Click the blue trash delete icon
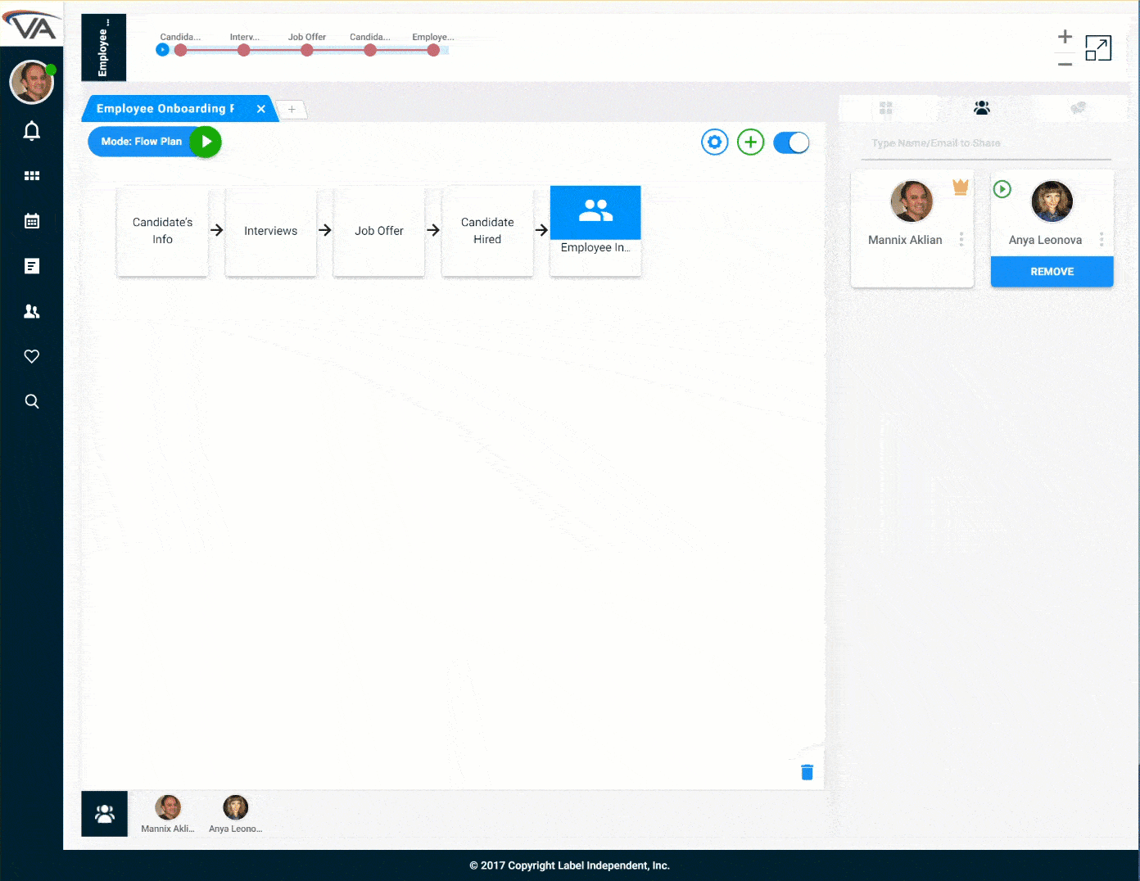The image size is (1140, 881). (x=807, y=772)
